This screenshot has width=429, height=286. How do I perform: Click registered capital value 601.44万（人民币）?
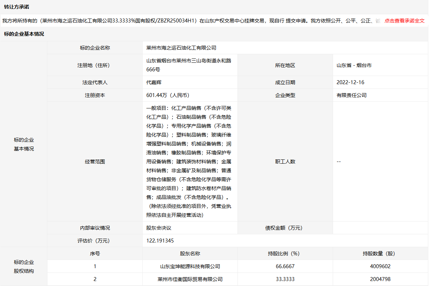click(168, 95)
